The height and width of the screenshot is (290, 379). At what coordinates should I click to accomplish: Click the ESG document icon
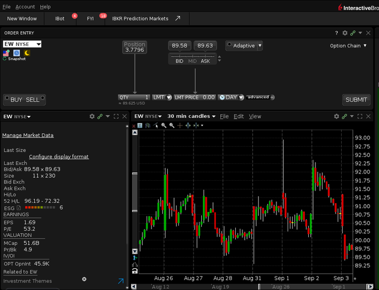pyautogui.click(x=19, y=208)
